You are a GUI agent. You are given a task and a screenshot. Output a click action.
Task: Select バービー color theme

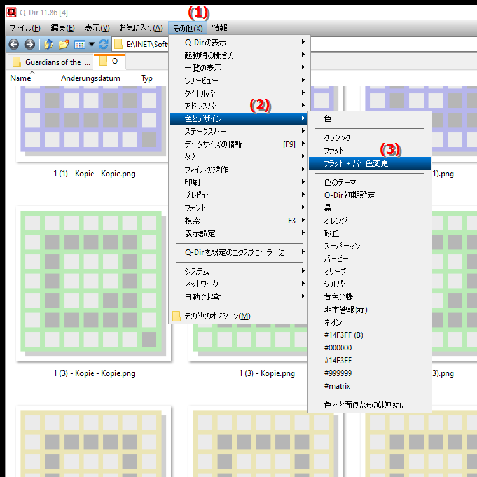coord(370,259)
